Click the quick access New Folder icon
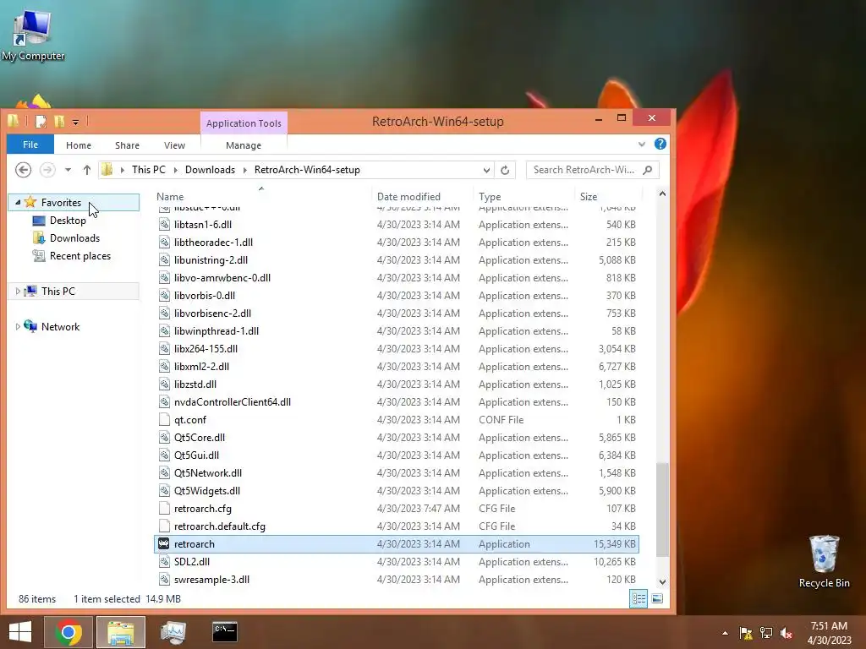Screen dimensions: 866x649 tap(59, 122)
